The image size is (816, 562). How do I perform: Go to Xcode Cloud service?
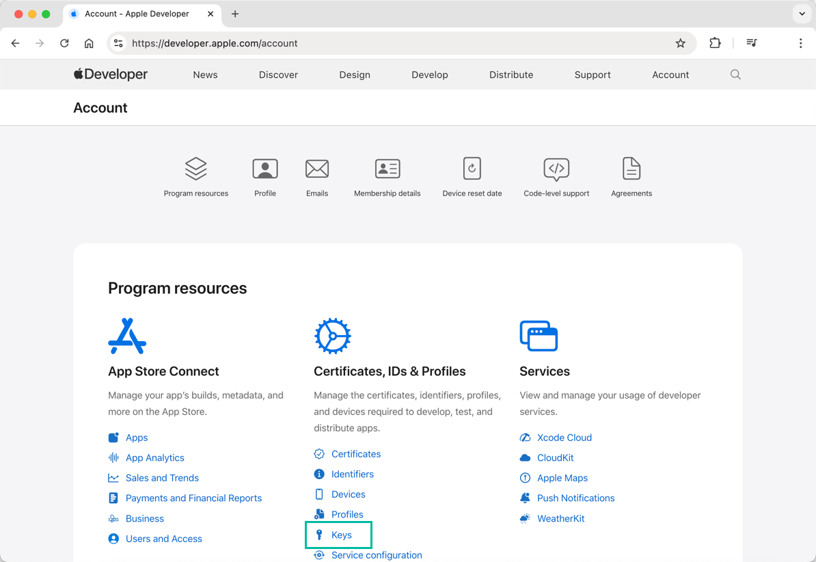(x=564, y=438)
